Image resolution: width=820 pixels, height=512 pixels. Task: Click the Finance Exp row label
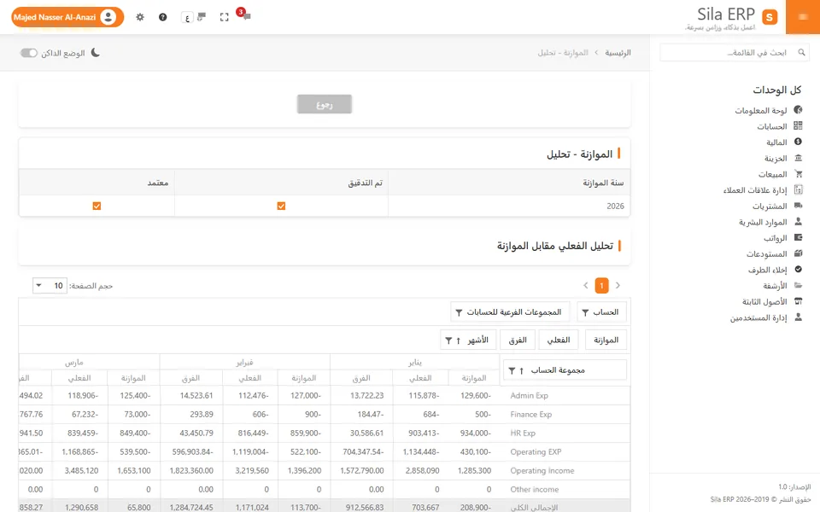click(530, 415)
